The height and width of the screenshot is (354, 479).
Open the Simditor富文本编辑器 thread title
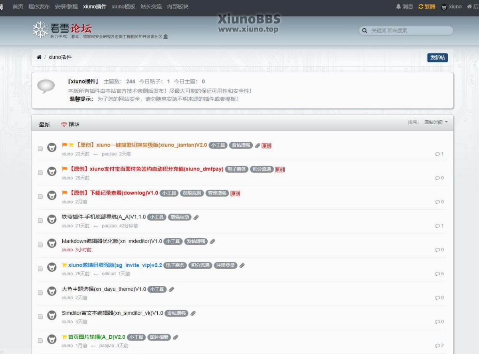(113, 313)
